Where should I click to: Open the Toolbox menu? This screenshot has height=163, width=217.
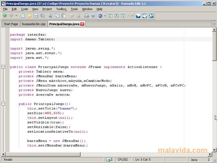(61, 9)
